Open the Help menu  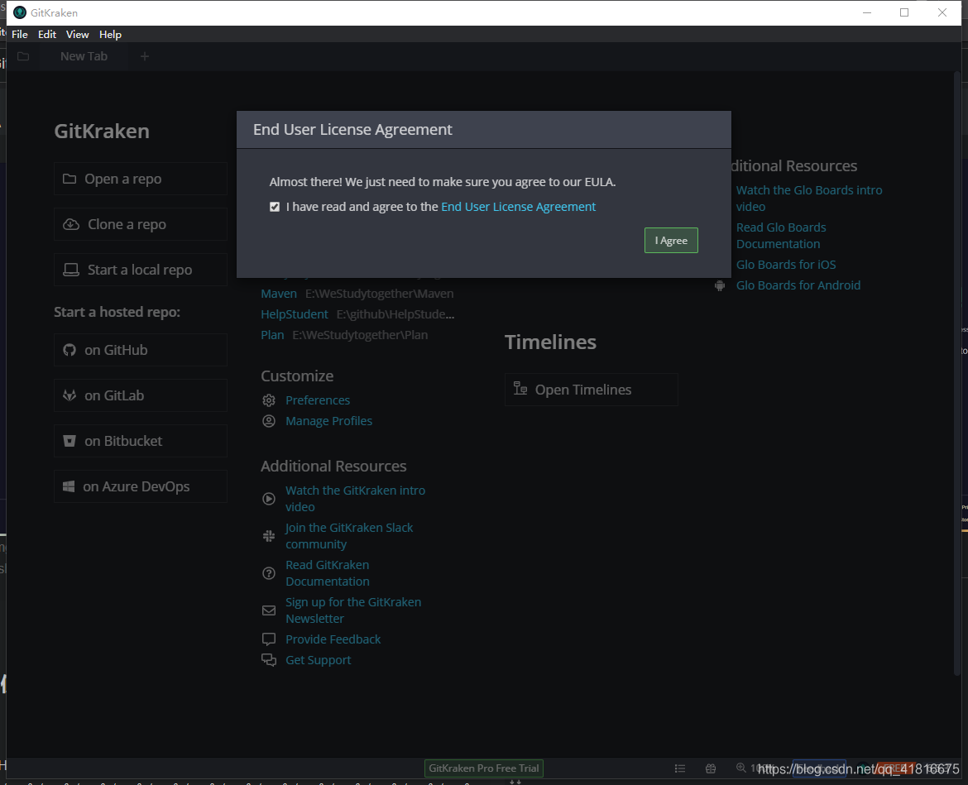tap(111, 35)
